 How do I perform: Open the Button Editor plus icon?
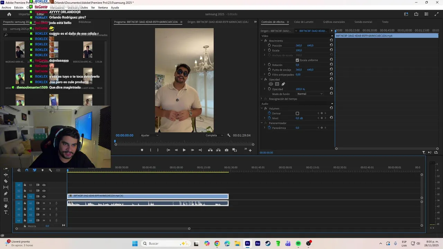pos(250,150)
